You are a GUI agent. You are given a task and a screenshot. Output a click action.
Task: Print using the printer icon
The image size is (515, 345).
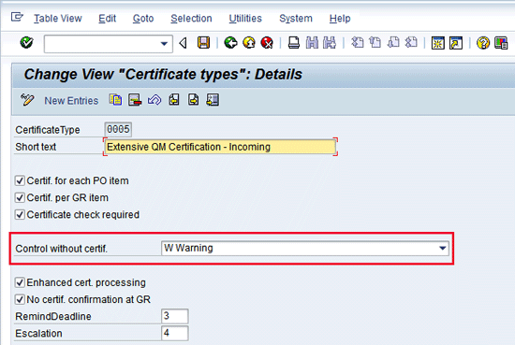(x=294, y=43)
